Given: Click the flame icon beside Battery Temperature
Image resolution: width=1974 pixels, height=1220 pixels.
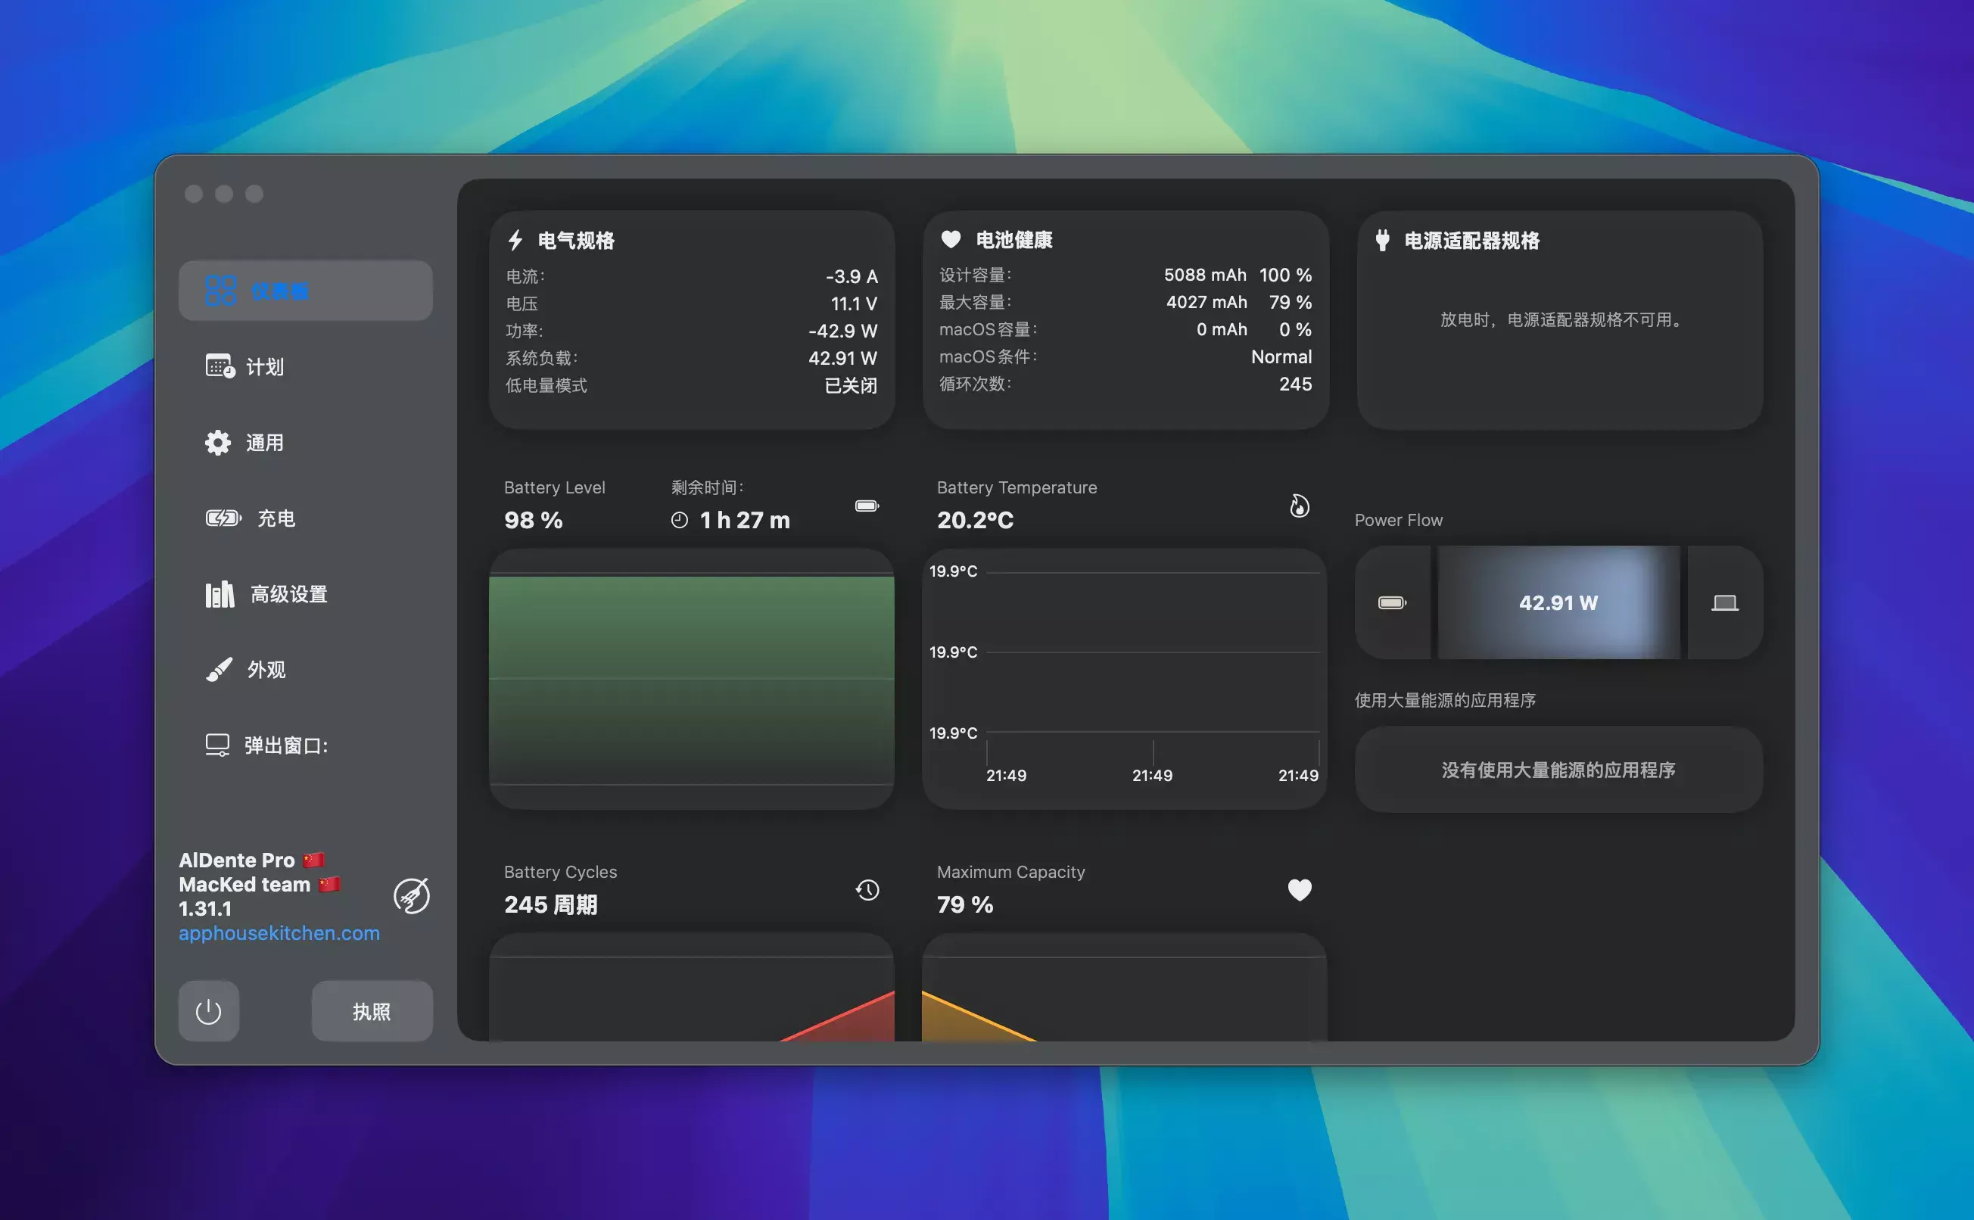Looking at the screenshot, I should (1299, 506).
